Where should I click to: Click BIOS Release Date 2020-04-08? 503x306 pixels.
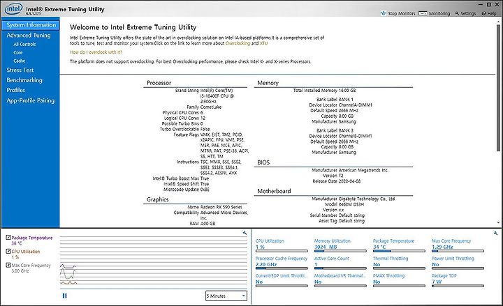coord(350,181)
